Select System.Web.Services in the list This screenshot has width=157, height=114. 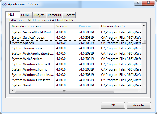click(76, 59)
